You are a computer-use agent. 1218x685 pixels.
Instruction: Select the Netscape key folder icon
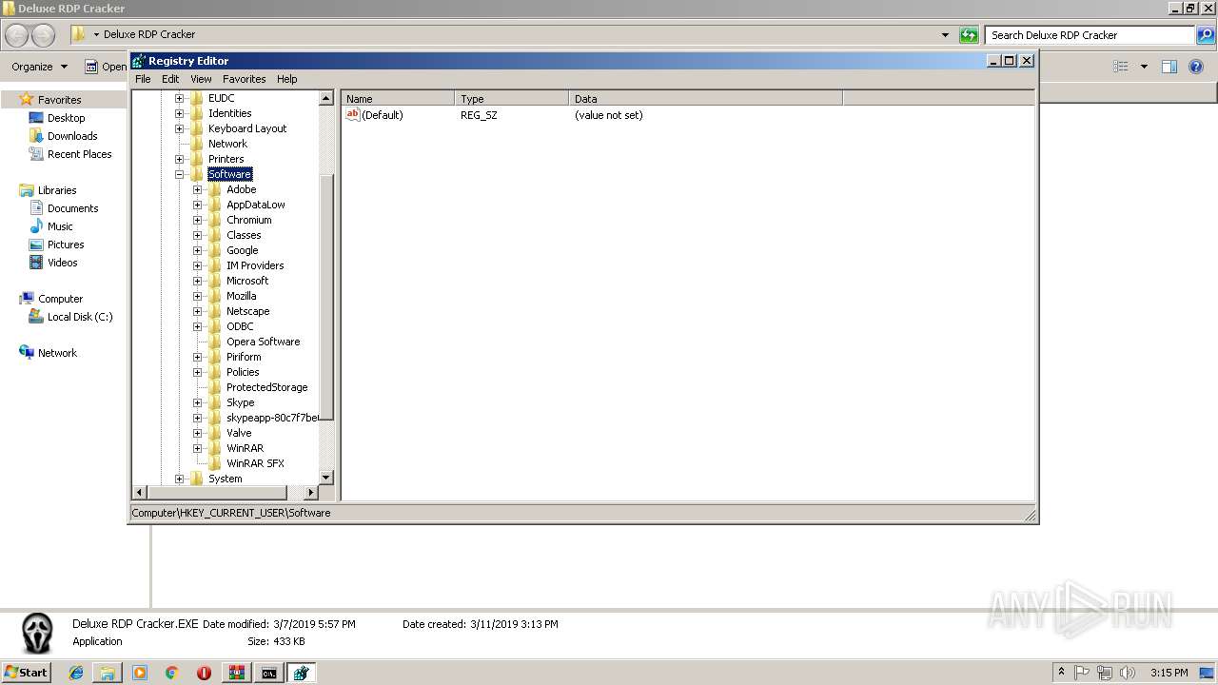215,311
